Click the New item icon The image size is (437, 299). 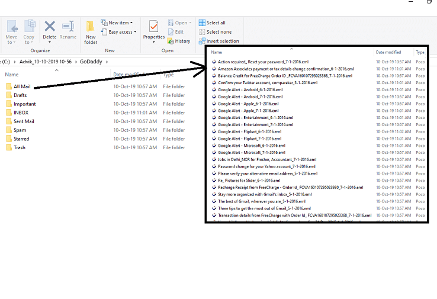[x=104, y=22]
